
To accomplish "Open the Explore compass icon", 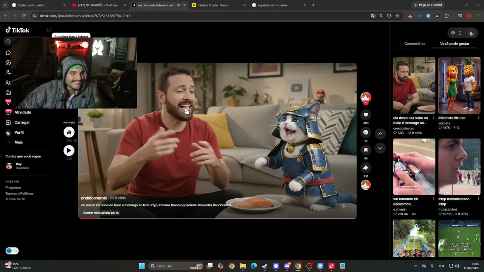I will click(8, 63).
